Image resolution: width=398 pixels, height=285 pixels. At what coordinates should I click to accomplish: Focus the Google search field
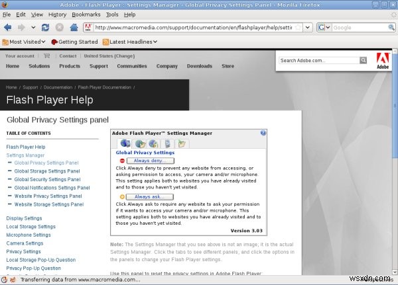coord(360,27)
